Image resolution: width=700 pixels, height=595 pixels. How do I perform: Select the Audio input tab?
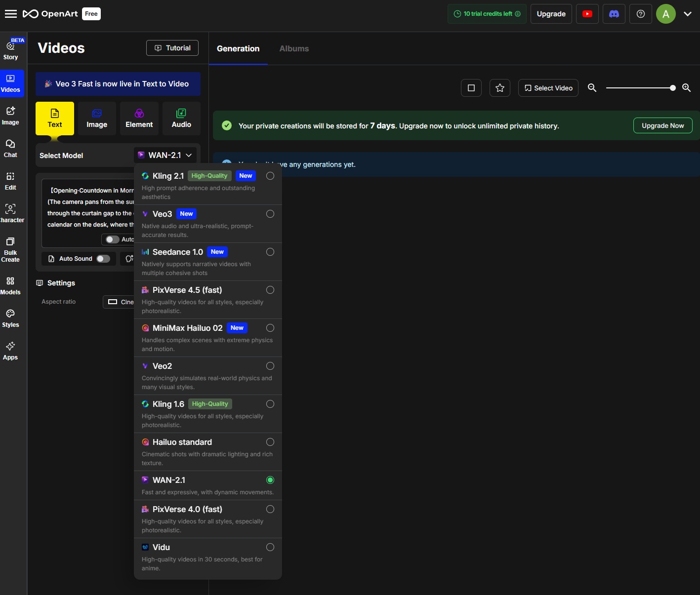181,119
